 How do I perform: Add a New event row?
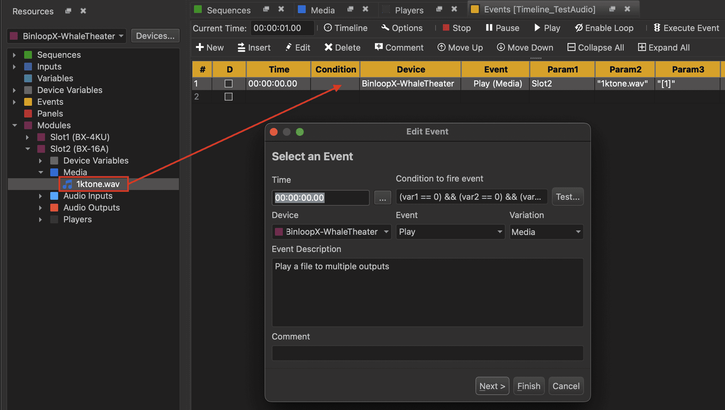coord(210,48)
